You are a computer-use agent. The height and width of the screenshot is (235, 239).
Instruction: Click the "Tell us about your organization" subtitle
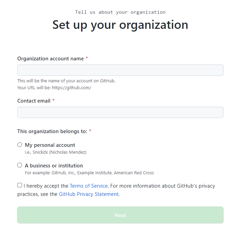coord(120,12)
